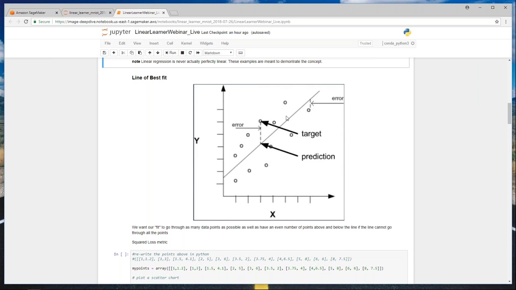Open the Chrome three-dot menu
The image size is (516, 290).
pyautogui.click(x=506, y=22)
